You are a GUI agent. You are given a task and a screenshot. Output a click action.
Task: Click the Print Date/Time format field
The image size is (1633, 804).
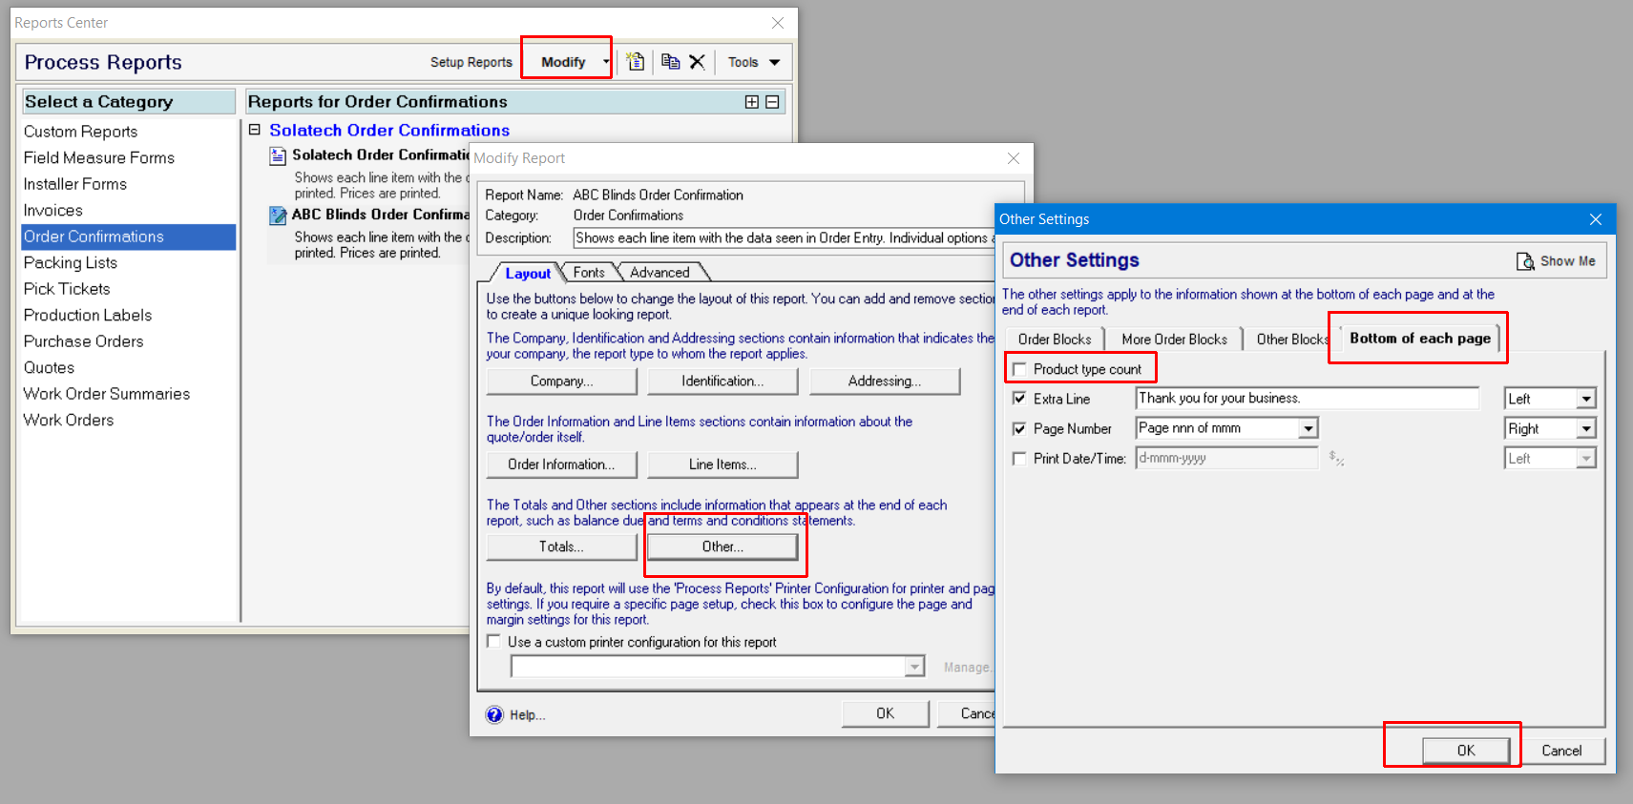(x=1226, y=459)
